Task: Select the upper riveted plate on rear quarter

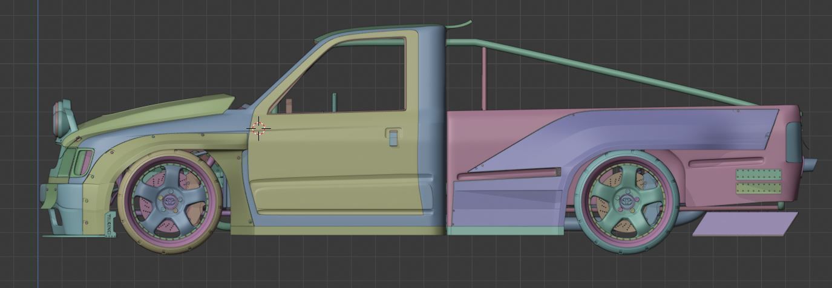Action: point(758,175)
